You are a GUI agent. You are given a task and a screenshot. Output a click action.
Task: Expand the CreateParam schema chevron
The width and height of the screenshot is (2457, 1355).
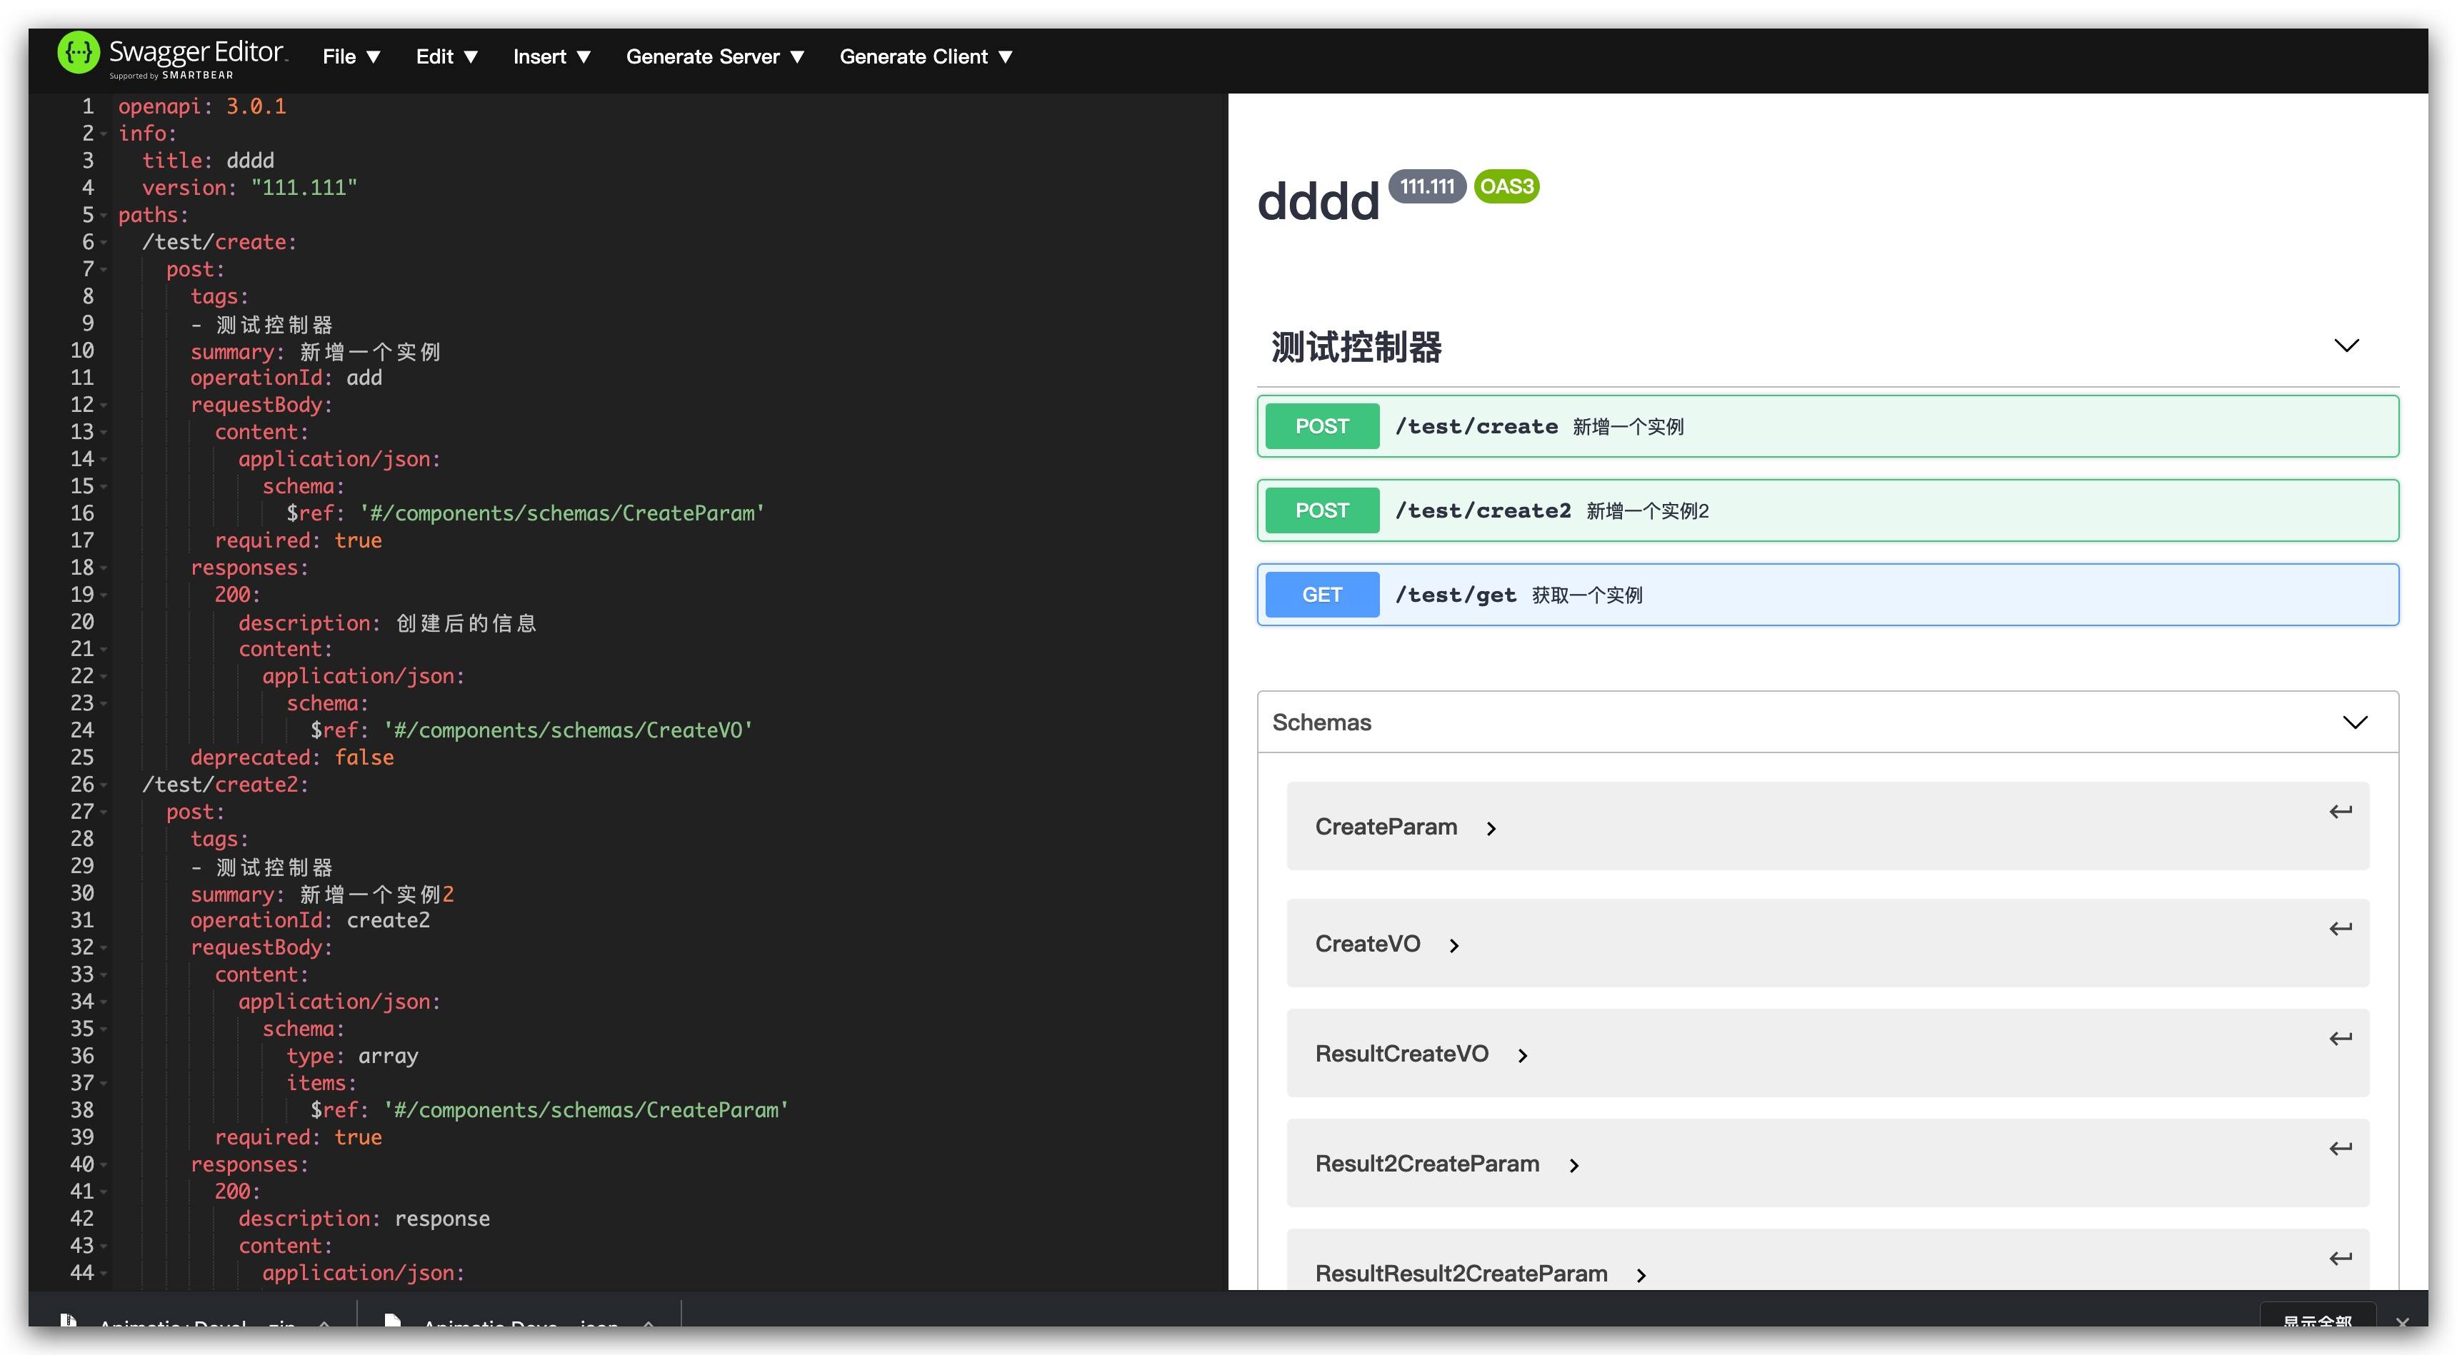click(1491, 830)
